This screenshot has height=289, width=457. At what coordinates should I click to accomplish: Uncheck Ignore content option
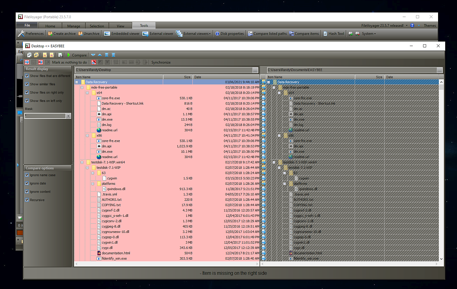27,192
